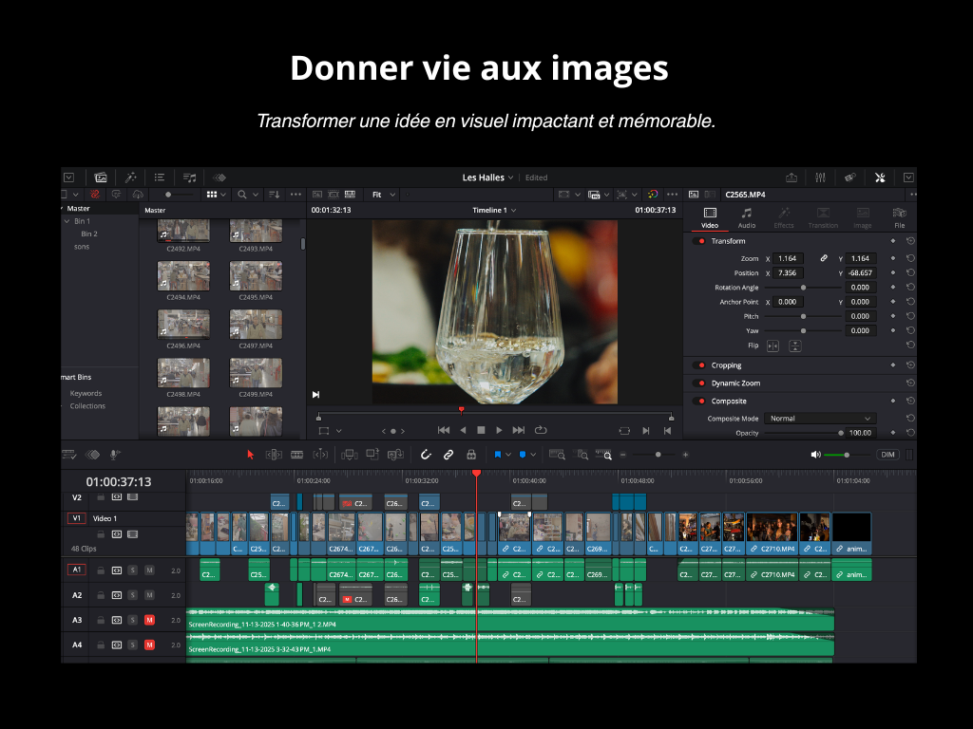Switch to the Audio inspector tab
Image resolution: width=973 pixels, height=729 pixels.
747,218
